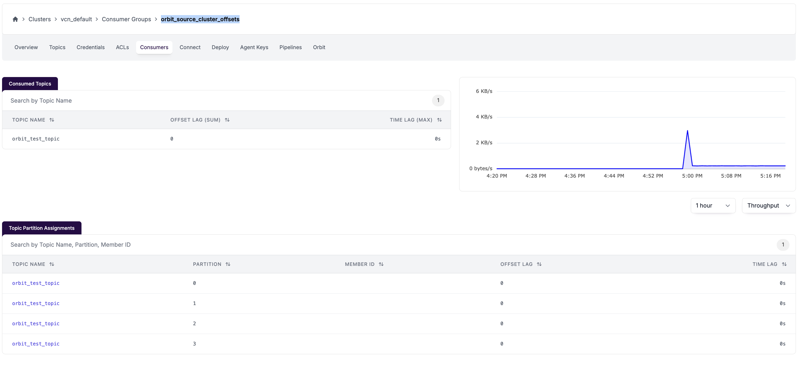The image size is (800, 368).
Task: Sort Consumed Topics by Topic Name icon
Action: pyautogui.click(x=52, y=120)
